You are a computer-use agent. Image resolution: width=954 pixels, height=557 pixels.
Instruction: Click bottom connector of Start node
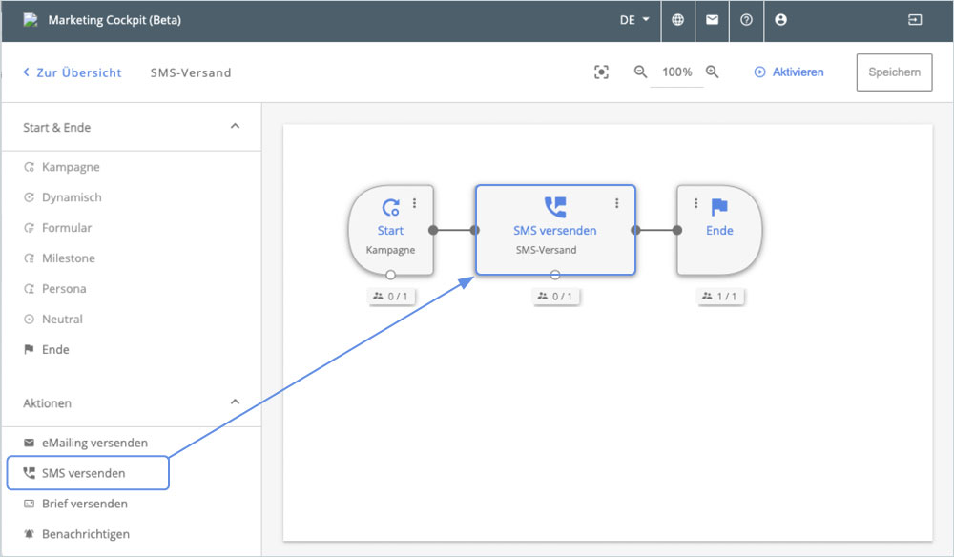point(390,275)
